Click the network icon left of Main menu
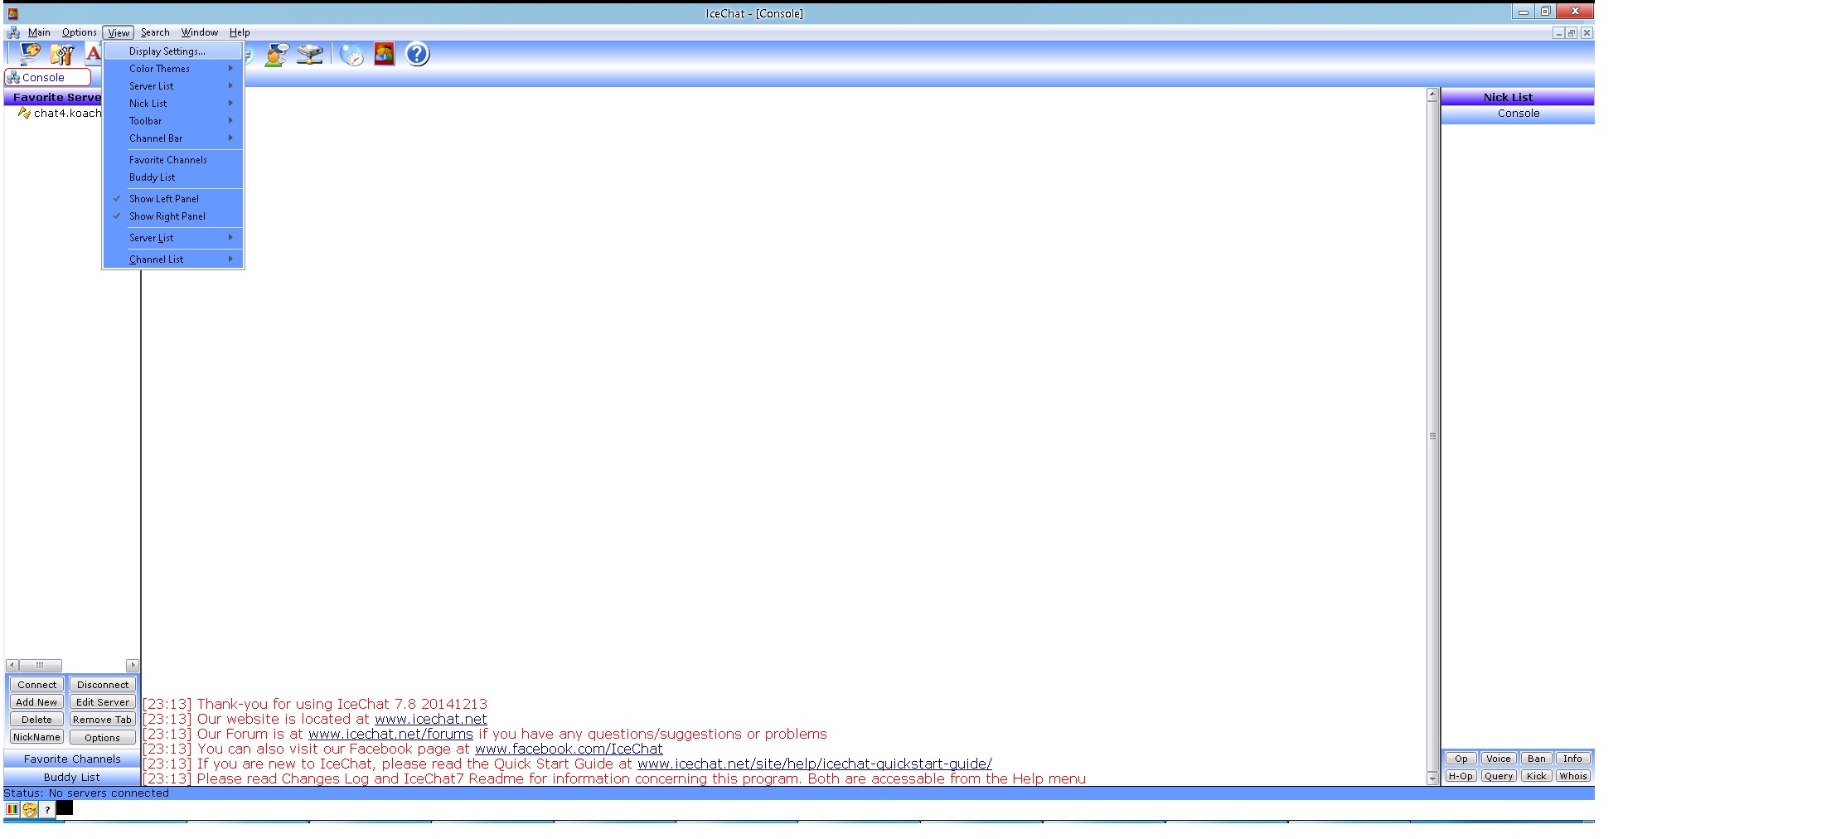This screenshot has height=839, width=1841. 13,32
